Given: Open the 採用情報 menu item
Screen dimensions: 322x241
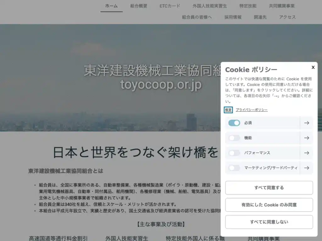Looking at the screenshot, I should [x=233, y=17].
